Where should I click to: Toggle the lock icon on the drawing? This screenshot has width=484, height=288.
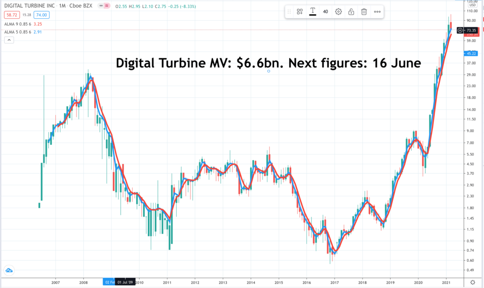point(351,12)
